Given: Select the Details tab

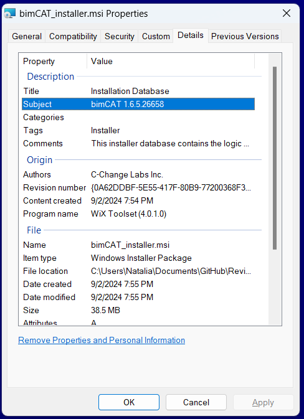Looking at the screenshot, I should 191,35.
